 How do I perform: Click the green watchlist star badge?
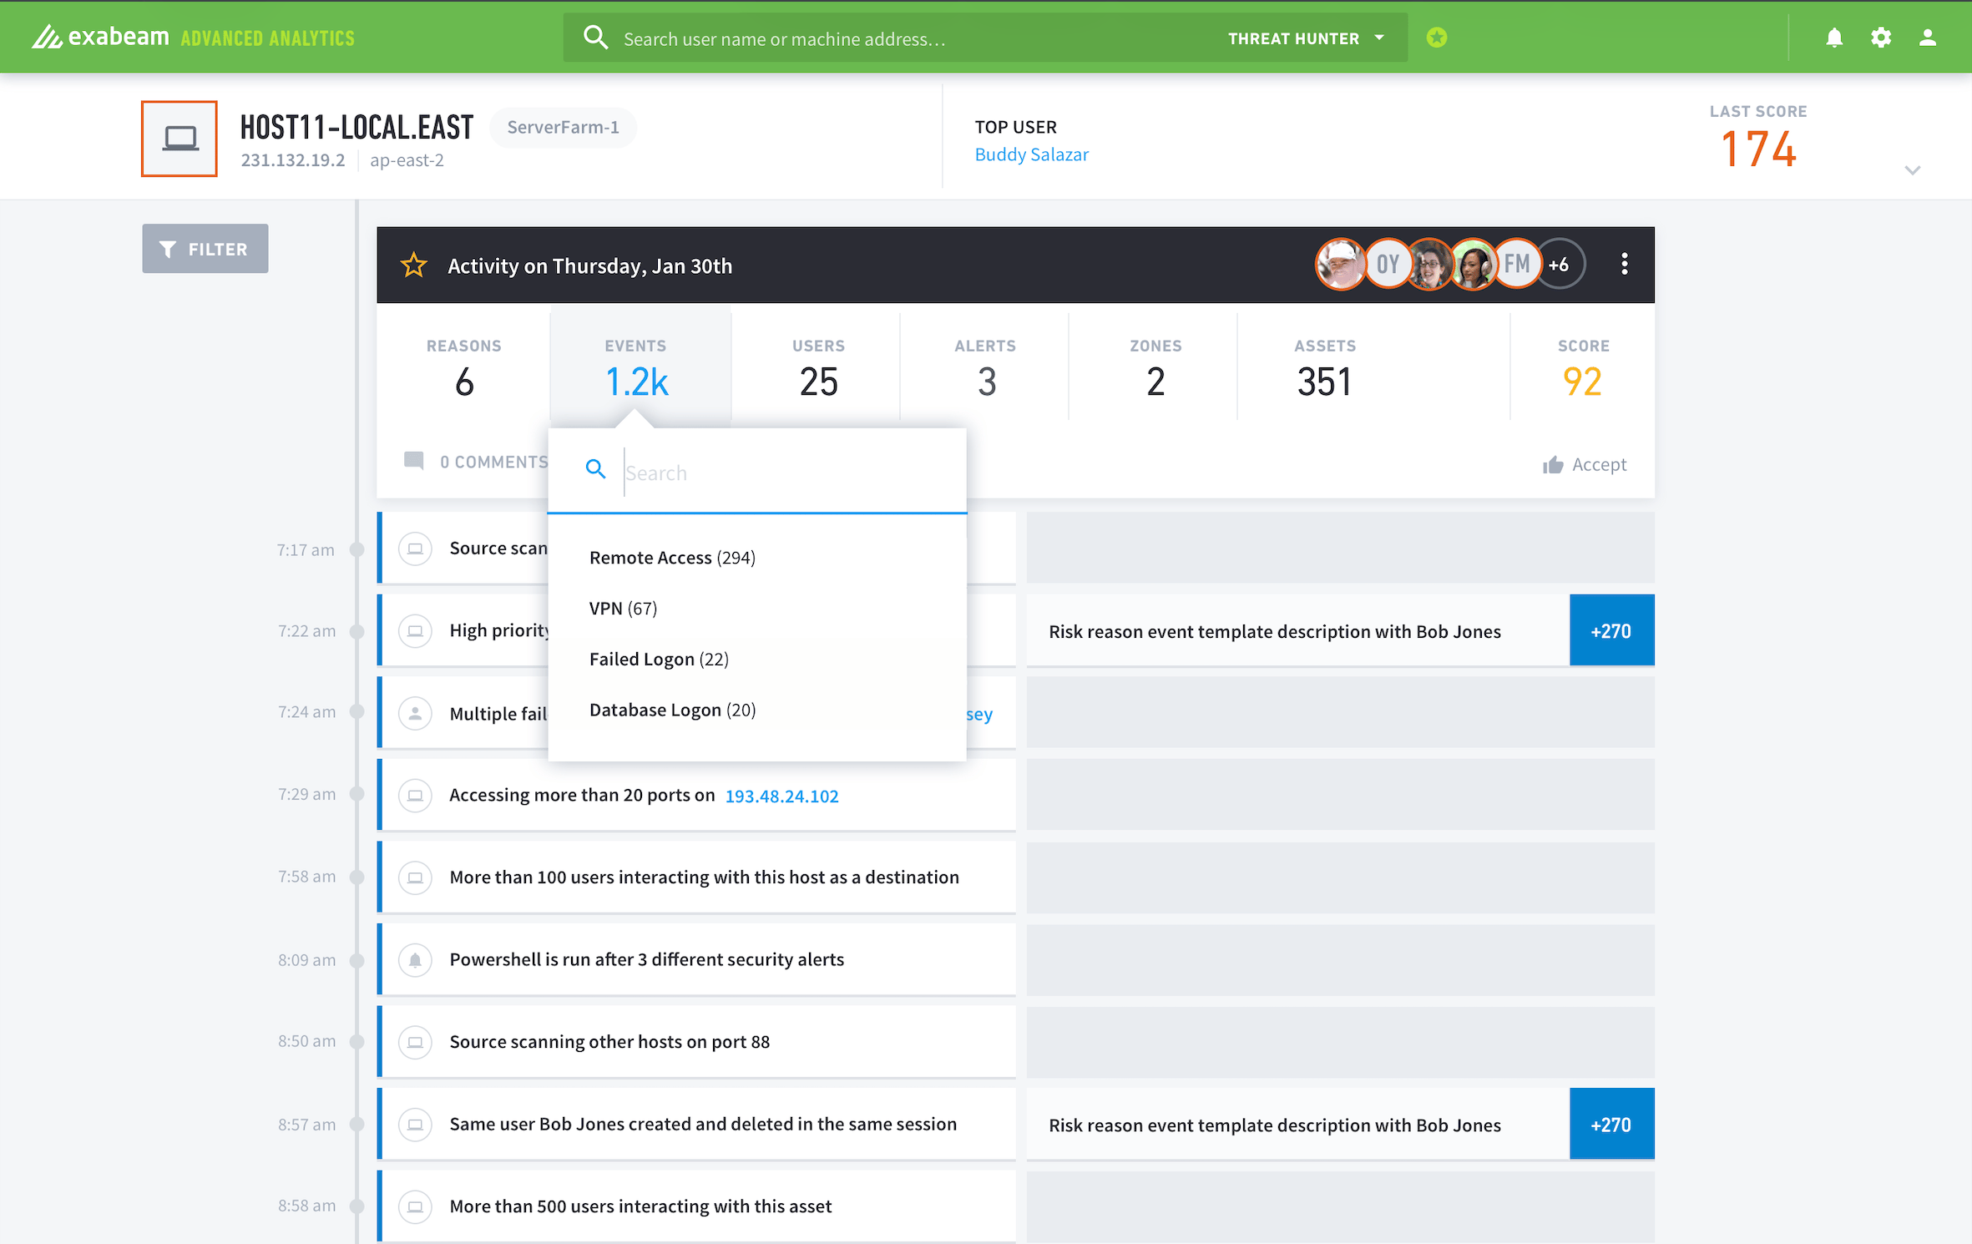point(1436,38)
